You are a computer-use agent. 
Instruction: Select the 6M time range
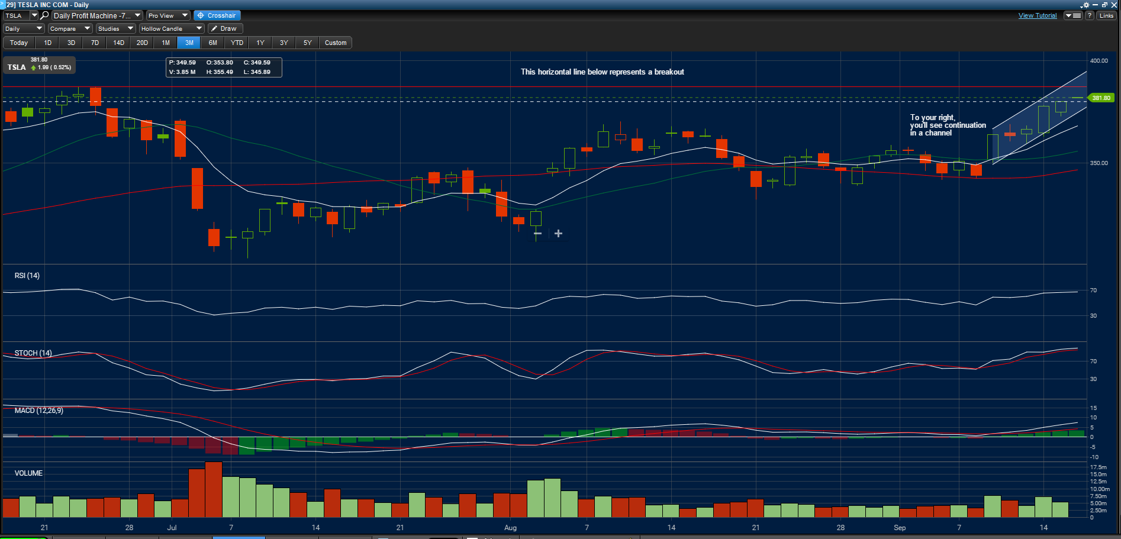(x=213, y=43)
